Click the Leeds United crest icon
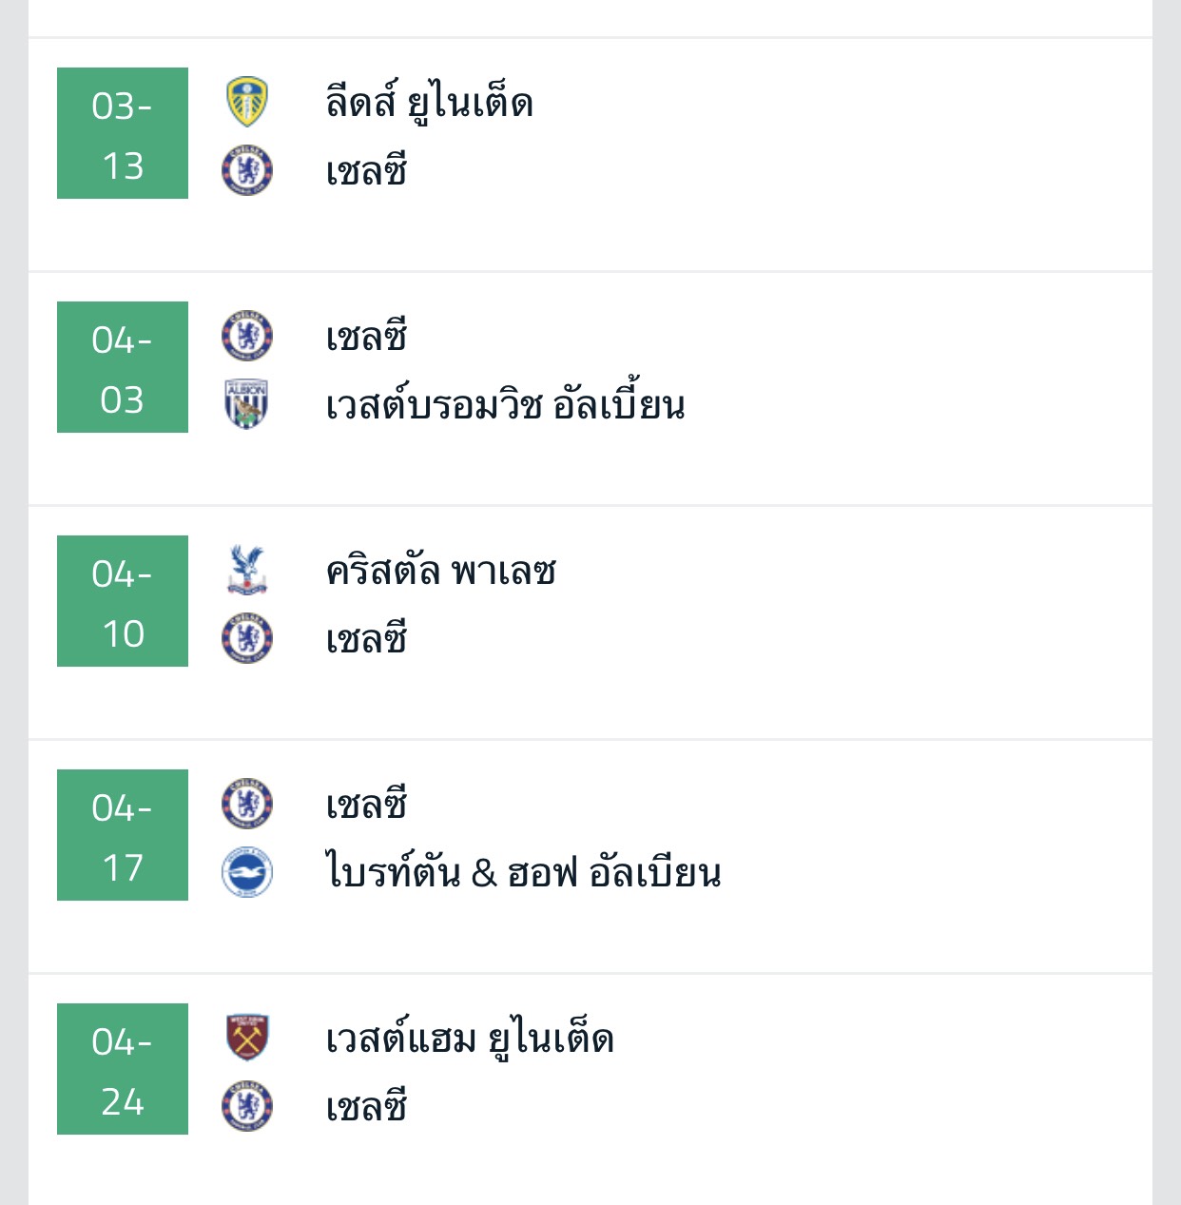The image size is (1181, 1205). click(247, 102)
